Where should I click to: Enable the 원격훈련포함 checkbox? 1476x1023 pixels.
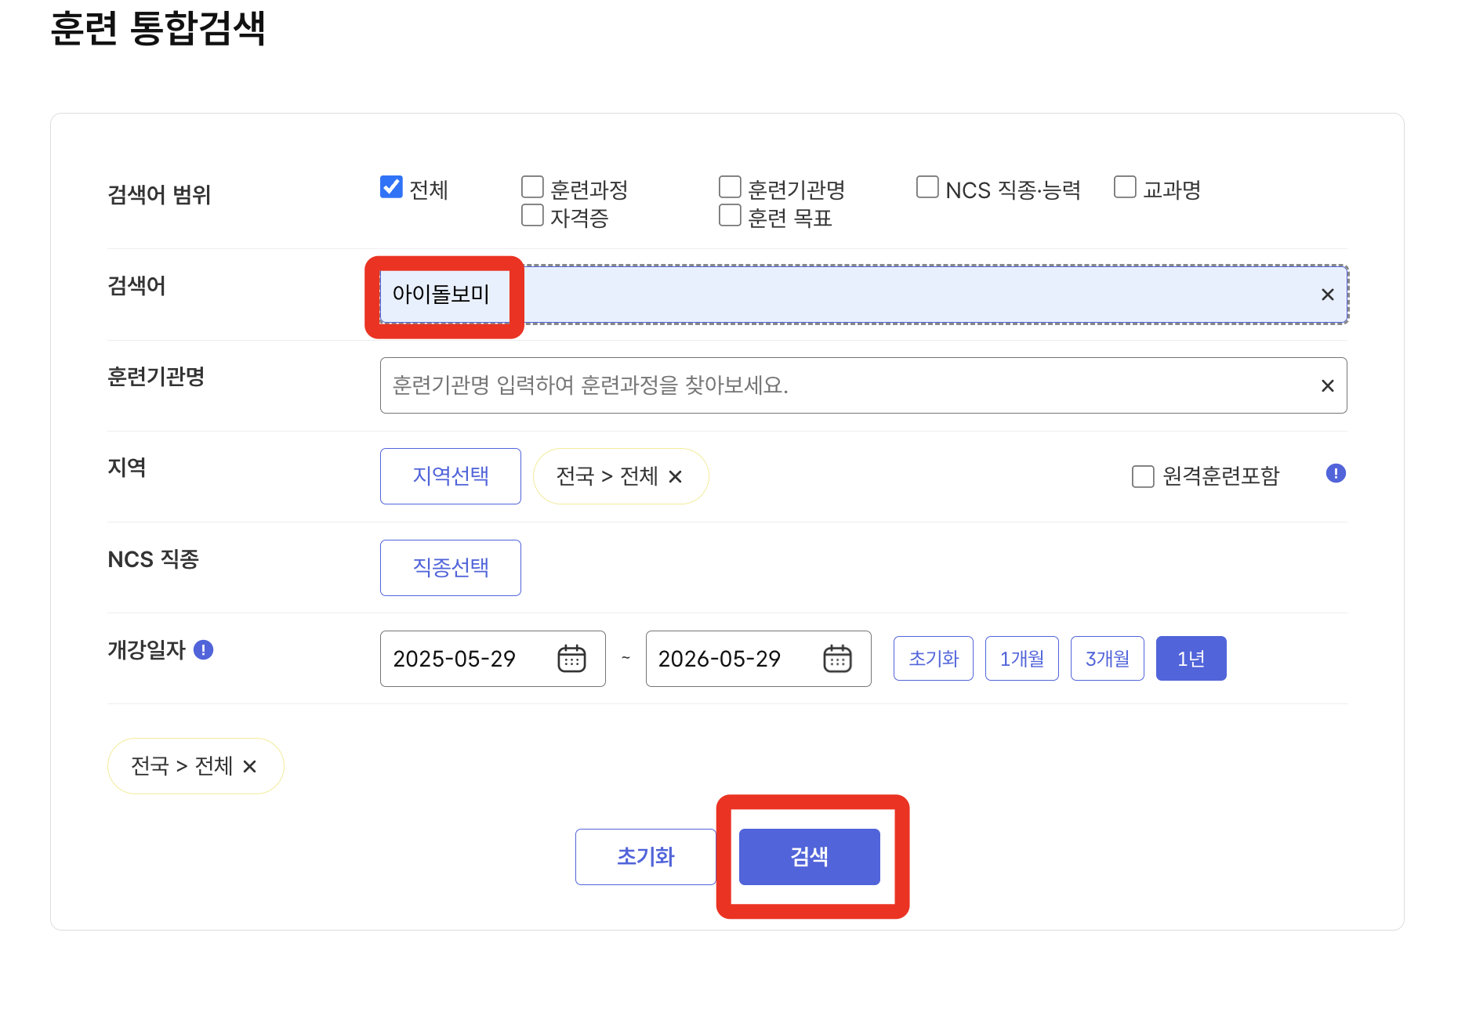coord(1141,475)
